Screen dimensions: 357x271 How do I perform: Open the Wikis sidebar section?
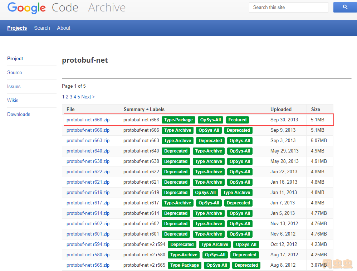(x=13, y=100)
